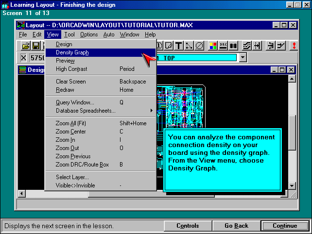This screenshot has height=234, width=312.
Task: Open the TOP layer dropdown arrow
Action: click(x=243, y=57)
